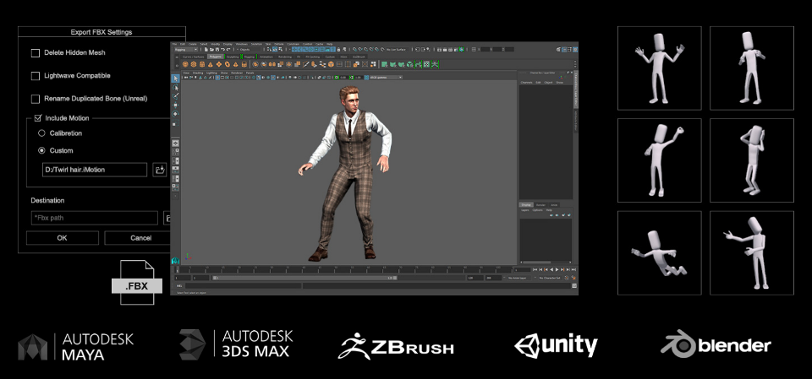Select the hands covering ears pose thumbnail
Image resolution: width=812 pixels, height=379 pixels.
pos(751,160)
